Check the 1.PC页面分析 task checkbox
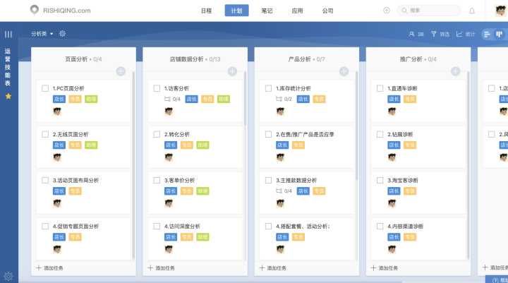Screen dimensions: 508x283 coord(45,88)
